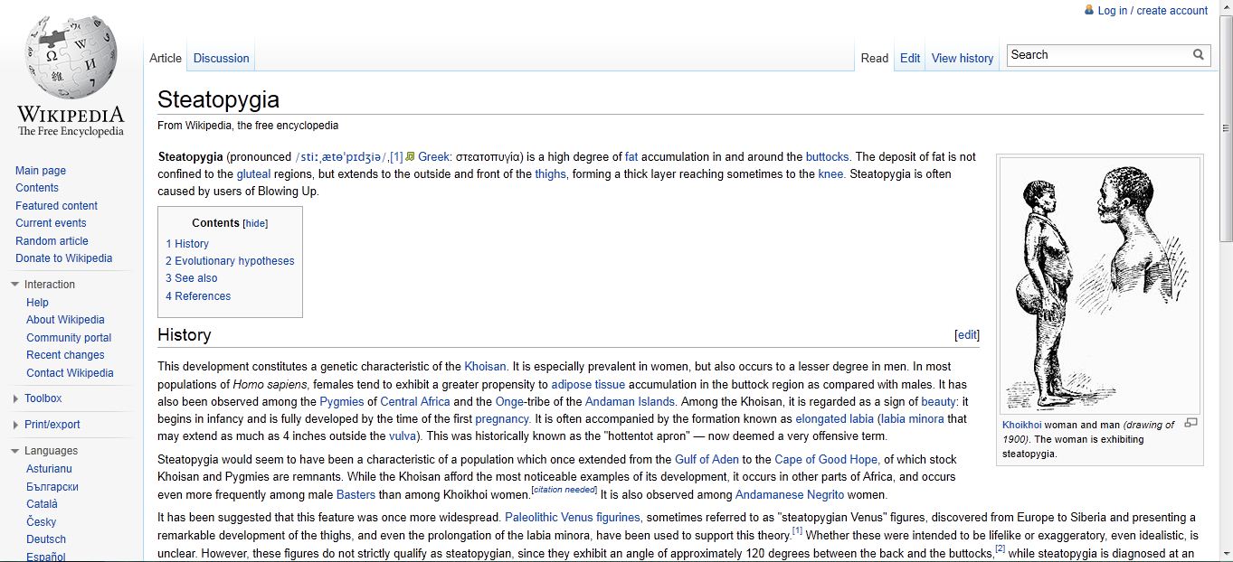Viewport: 1233px width, 562px height.
Task: Open the View history tab
Action: coord(962,58)
